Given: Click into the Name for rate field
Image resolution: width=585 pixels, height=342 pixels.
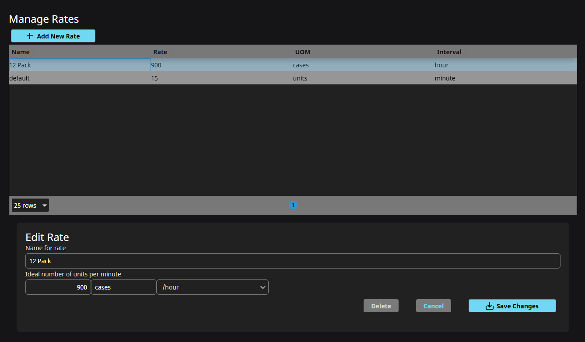Looking at the screenshot, I should pos(292,261).
